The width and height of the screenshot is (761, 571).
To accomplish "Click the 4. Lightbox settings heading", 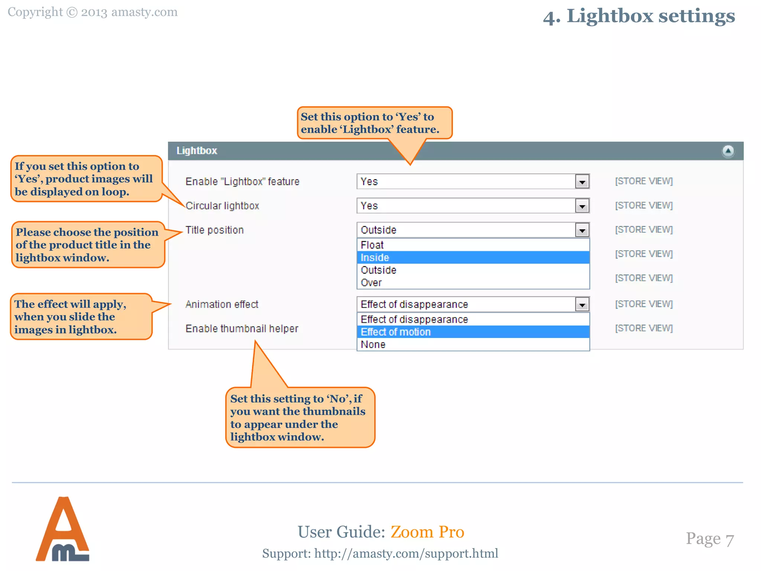I will tap(639, 16).
